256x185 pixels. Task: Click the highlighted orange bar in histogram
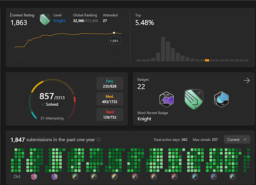tap(207, 60)
